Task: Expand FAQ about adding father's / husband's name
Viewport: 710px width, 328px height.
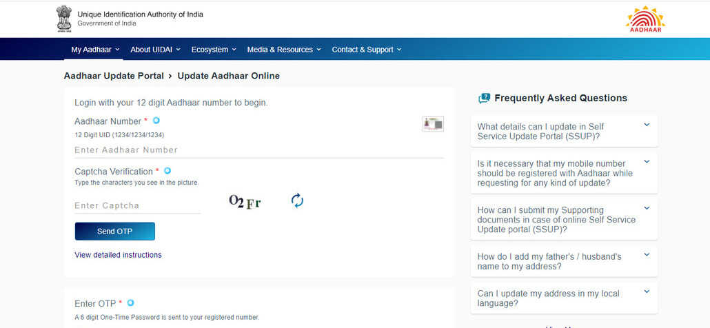Action: point(564,261)
